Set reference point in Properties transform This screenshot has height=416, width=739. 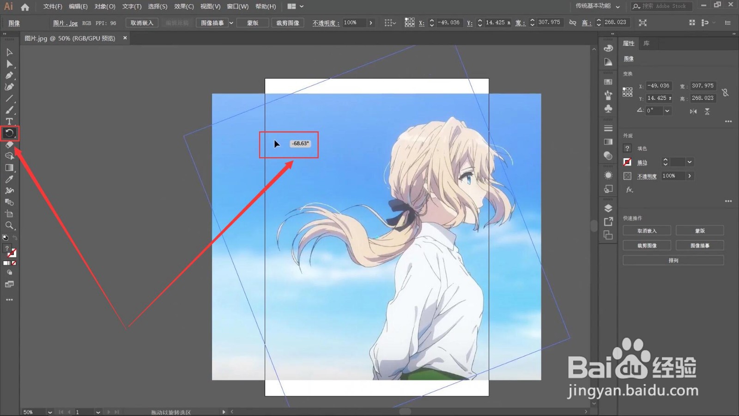(x=627, y=92)
